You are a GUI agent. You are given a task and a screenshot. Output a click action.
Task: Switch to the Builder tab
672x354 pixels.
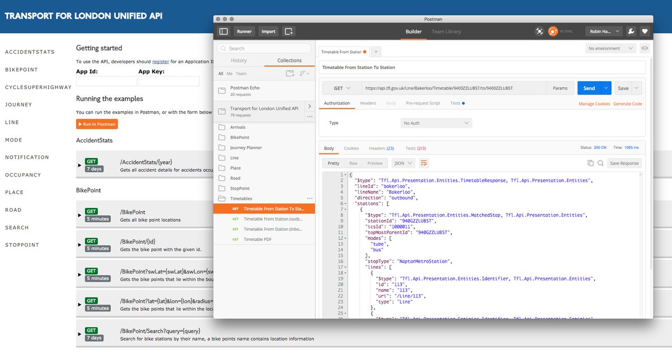413,31
